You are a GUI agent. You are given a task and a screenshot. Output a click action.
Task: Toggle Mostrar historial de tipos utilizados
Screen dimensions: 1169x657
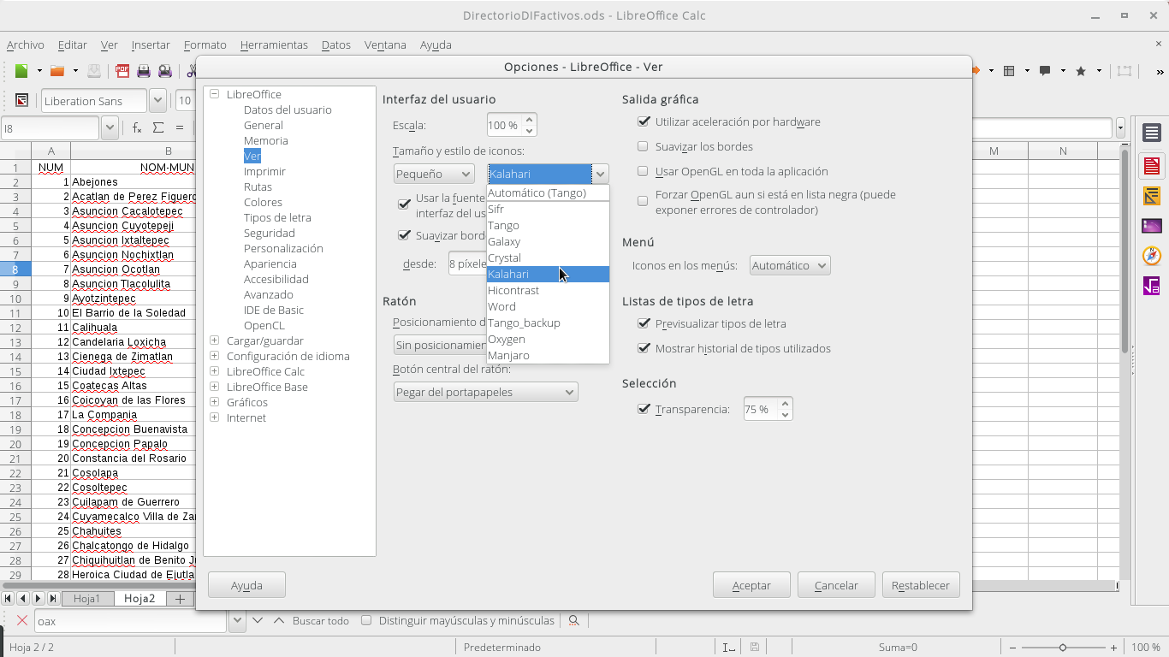tap(644, 348)
